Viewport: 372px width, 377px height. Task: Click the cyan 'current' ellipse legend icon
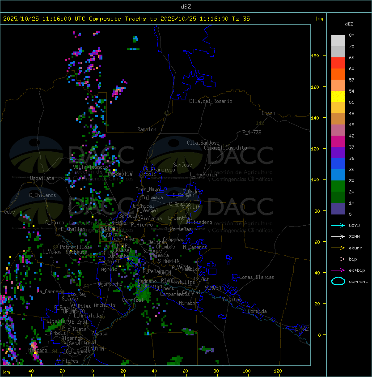pos(338,281)
